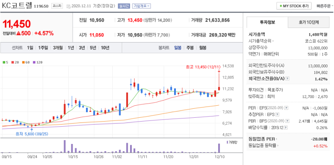Click the tallest volume bar near 10/15

click(65, 147)
